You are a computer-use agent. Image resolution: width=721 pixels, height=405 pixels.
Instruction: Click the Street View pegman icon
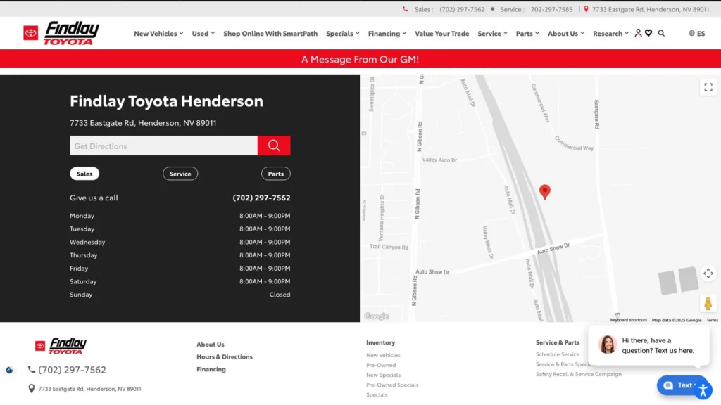coord(708,304)
